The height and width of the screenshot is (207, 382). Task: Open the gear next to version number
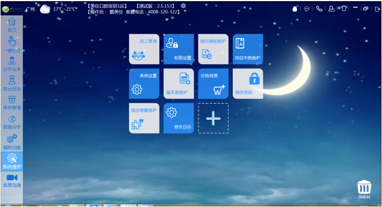point(184,6)
